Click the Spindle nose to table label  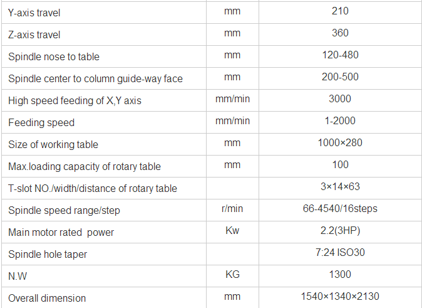click(x=54, y=56)
